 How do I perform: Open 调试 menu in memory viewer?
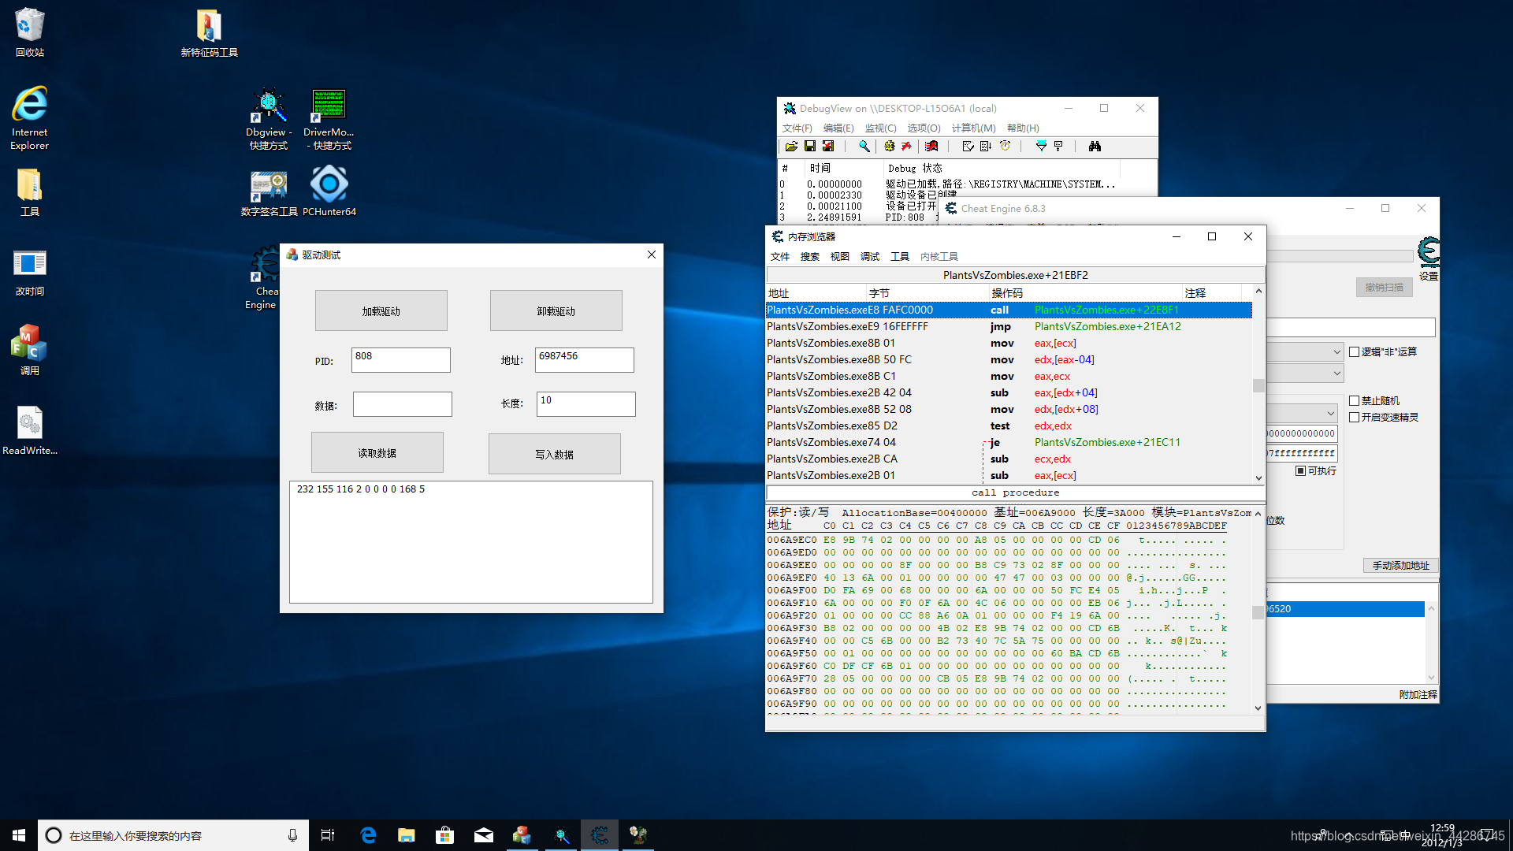click(870, 257)
